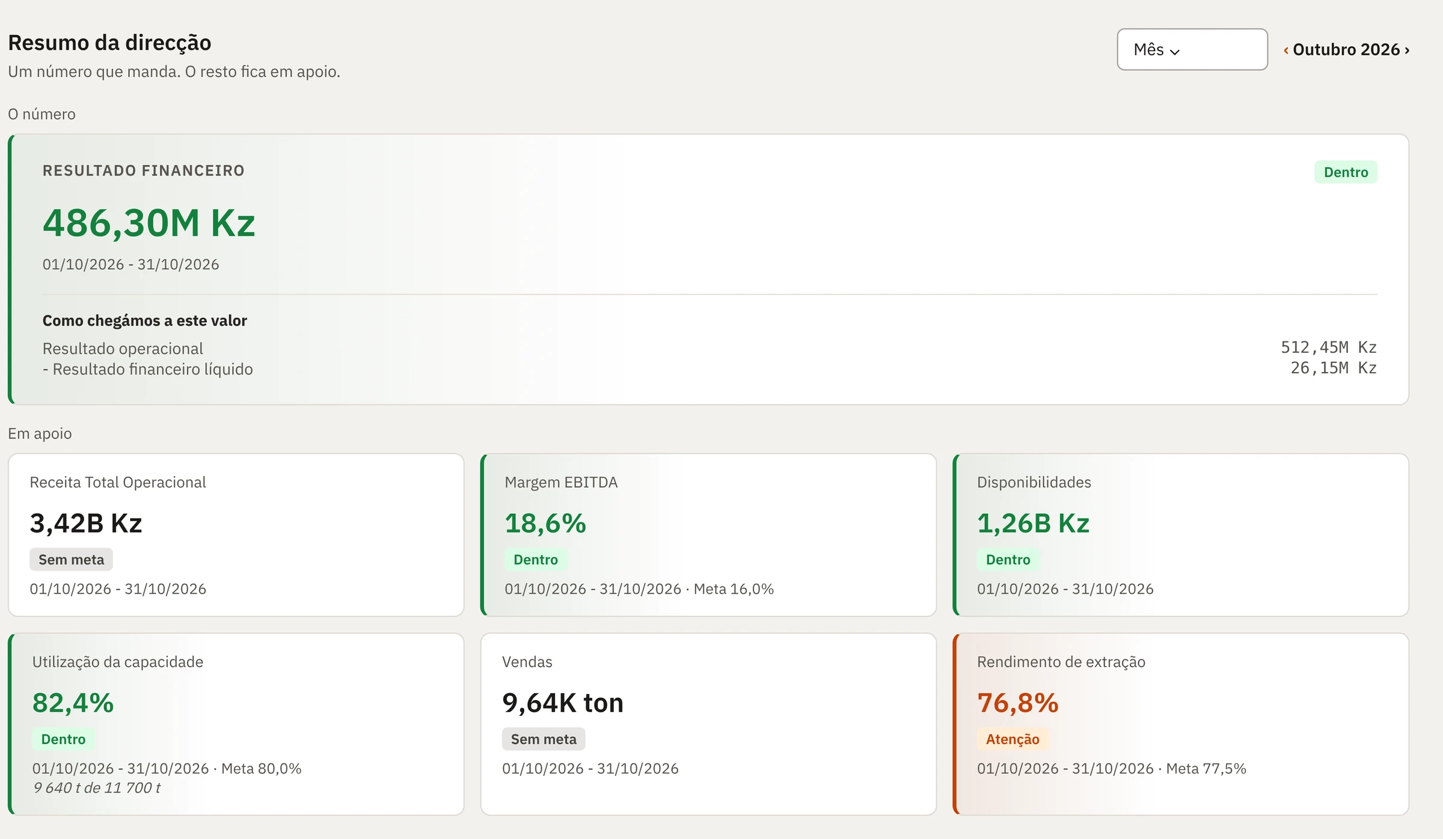Click the 9 640 t de 11 700 t note
This screenshot has height=839, width=1443.
click(x=97, y=788)
